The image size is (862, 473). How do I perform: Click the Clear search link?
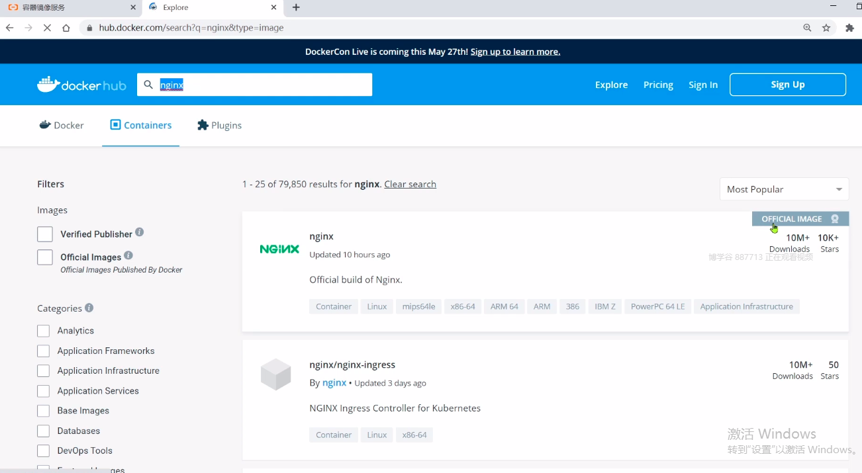click(410, 184)
